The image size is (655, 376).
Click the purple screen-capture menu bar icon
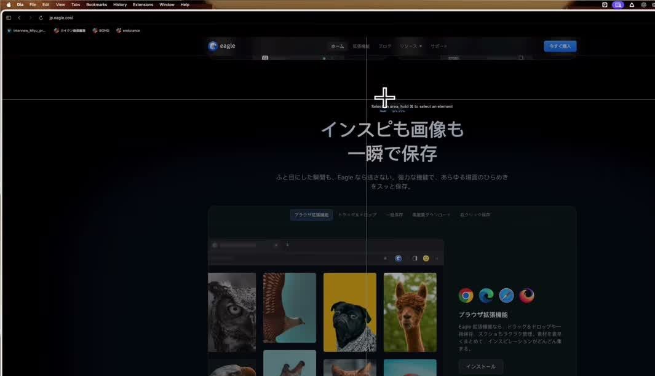pos(618,4)
